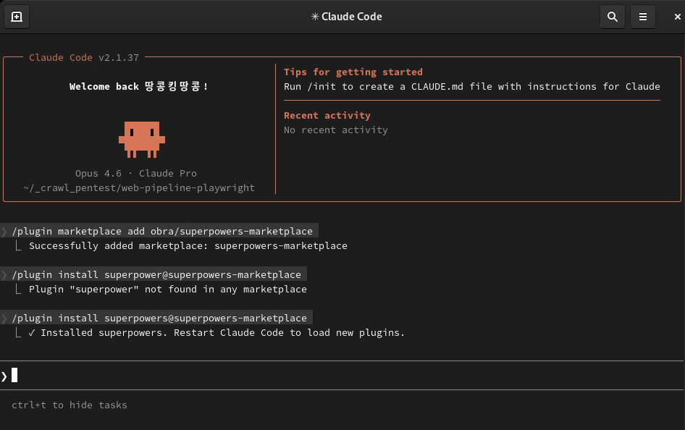The height and width of the screenshot is (430, 685).
Task: Click the 'Recent activity' heading
Action: [x=327, y=115]
